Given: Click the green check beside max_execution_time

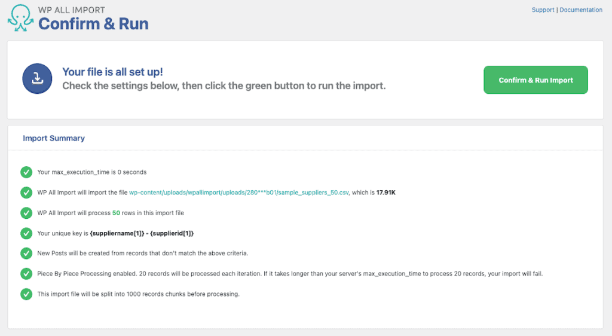Looking at the screenshot, I should coord(26,172).
